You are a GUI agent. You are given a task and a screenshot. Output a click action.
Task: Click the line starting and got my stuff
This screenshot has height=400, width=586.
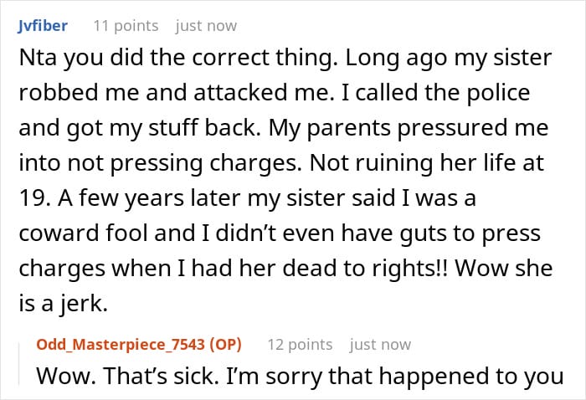[x=284, y=128]
